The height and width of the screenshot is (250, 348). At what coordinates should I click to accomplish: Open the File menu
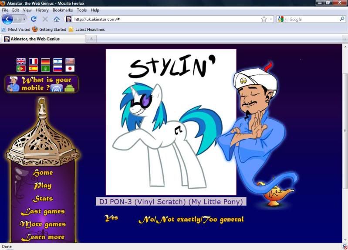pyautogui.click(x=5, y=10)
